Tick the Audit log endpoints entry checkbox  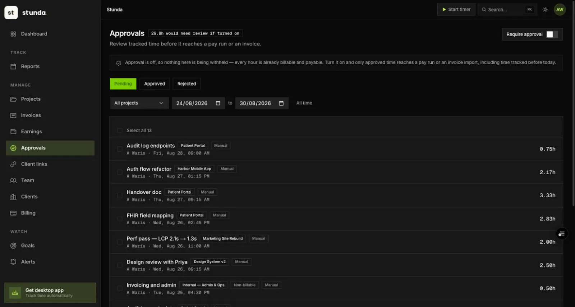pyautogui.click(x=120, y=149)
